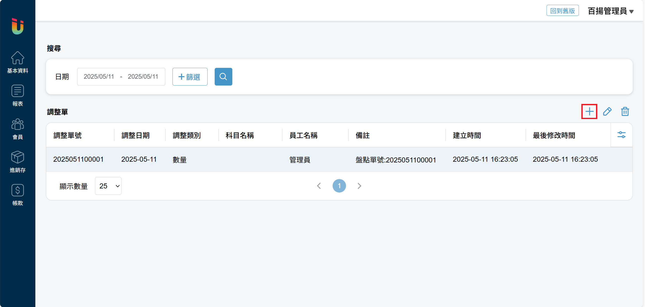Expand the 顯示數量 25 dropdown
Viewport: 645px width, 307px height.
coord(108,186)
